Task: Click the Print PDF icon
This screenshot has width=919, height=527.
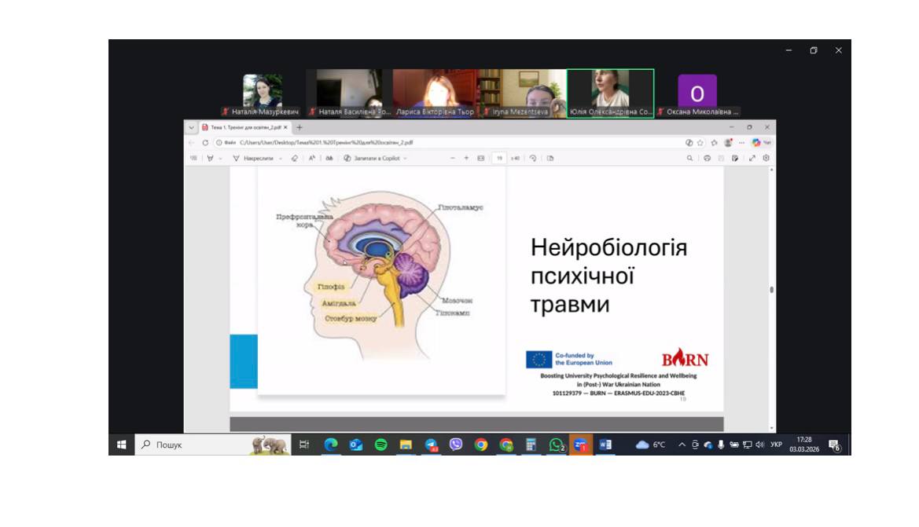Action: pyautogui.click(x=707, y=158)
